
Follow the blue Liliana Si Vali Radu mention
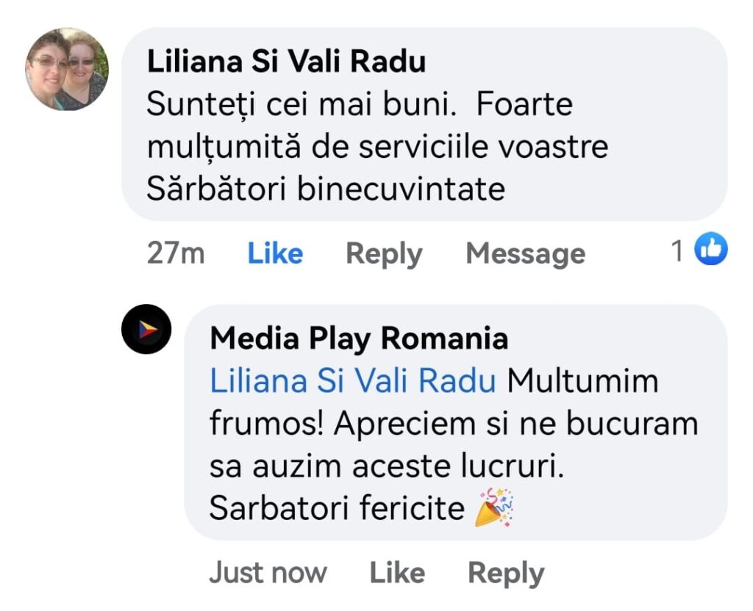353,382
